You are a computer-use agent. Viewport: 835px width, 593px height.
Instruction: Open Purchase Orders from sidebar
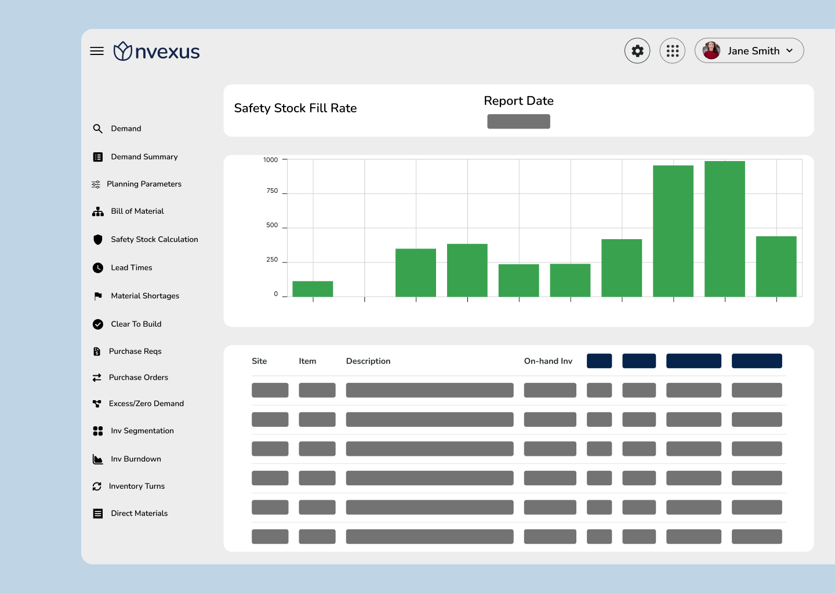[x=139, y=378]
